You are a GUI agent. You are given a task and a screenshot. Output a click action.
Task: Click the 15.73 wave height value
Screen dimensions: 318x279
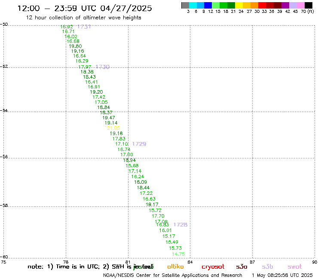pyautogui.click(x=175, y=248)
